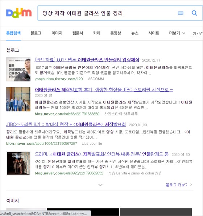Open the 사이트 tab
Viewport: 203px width, 216px height.
[154, 33]
